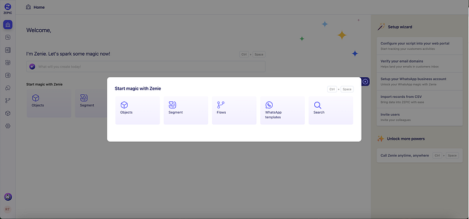
Task: Open the Flows branch icon in the sidebar
Action: tap(8, 101)
